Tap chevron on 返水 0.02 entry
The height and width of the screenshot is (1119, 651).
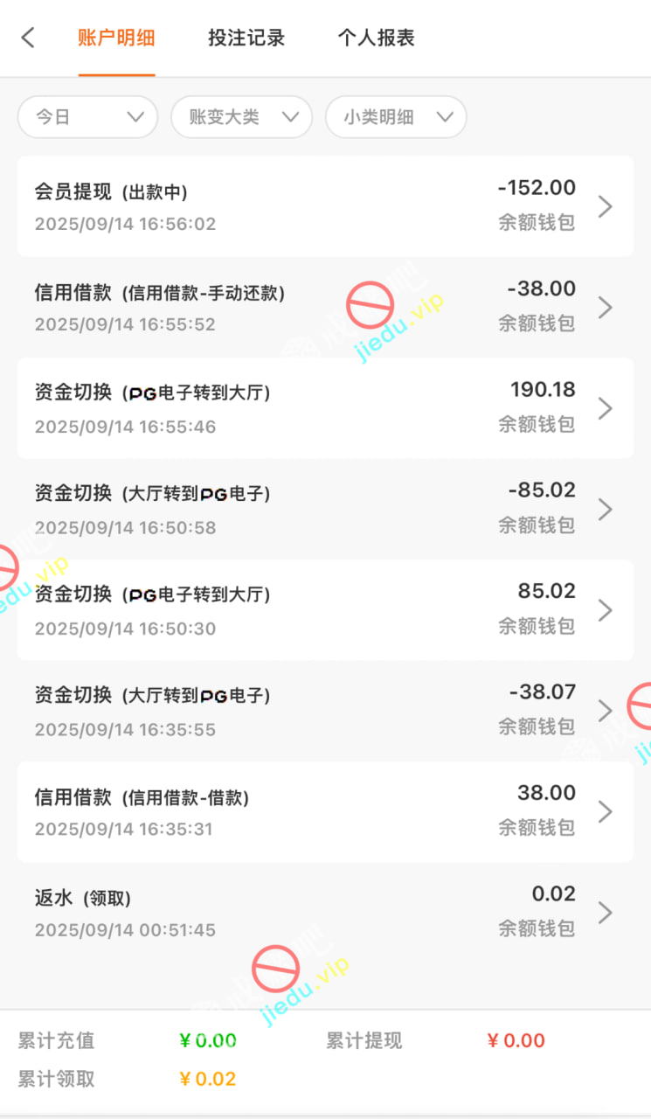tap(605, 913)
